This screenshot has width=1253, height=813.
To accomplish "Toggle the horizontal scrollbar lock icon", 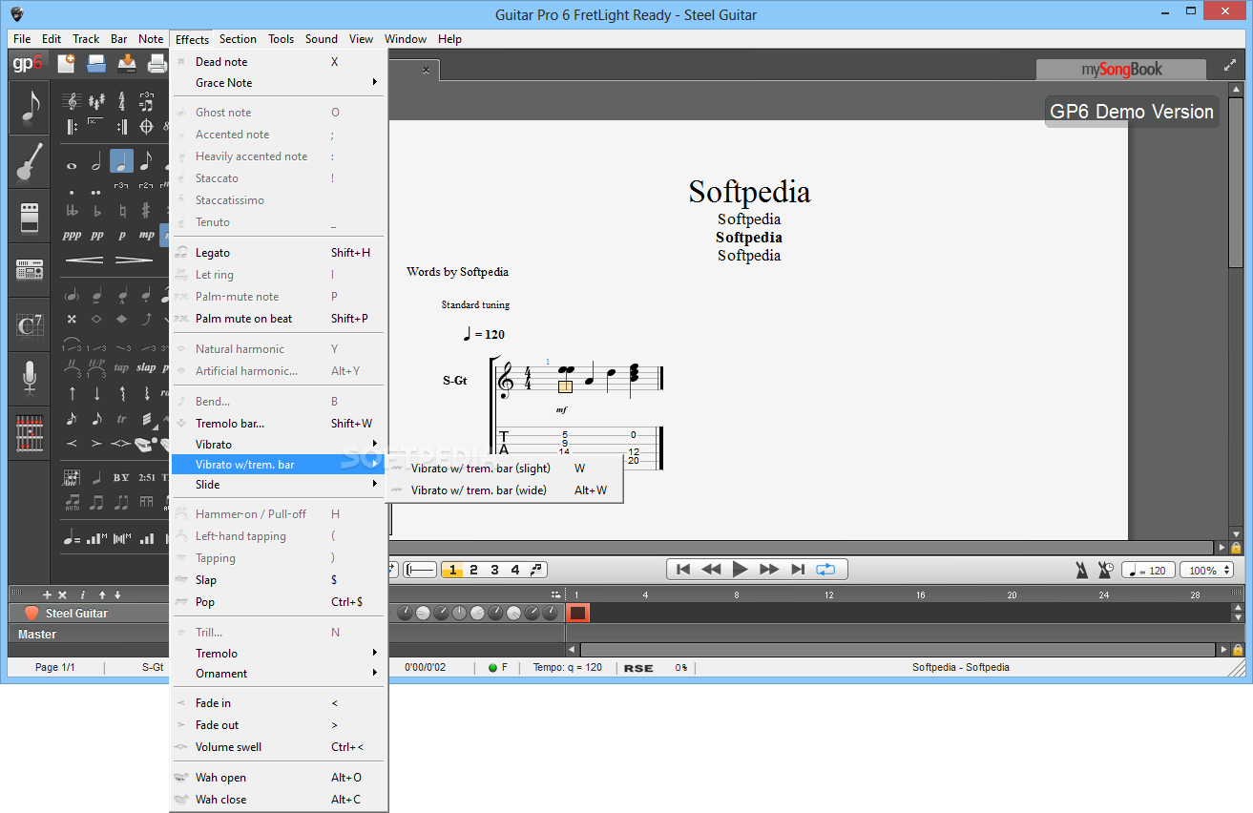I will pyautogui.click(x=1237, y=548).
